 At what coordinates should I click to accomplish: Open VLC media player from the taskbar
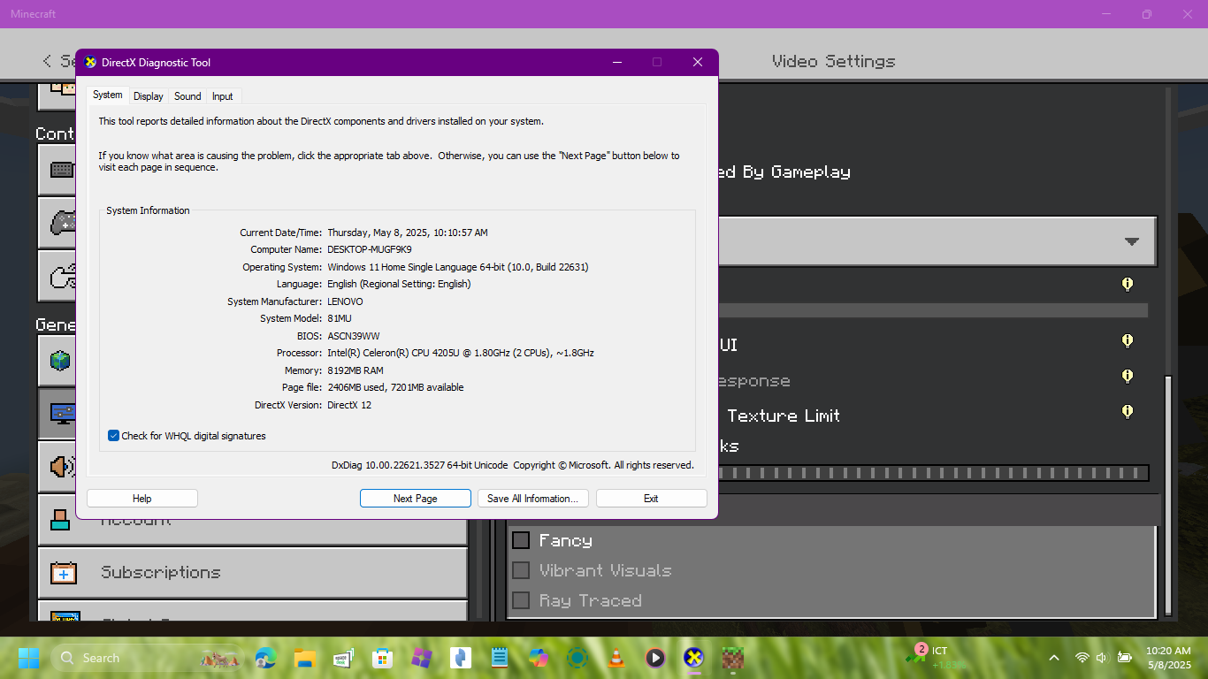coord(615,658)
